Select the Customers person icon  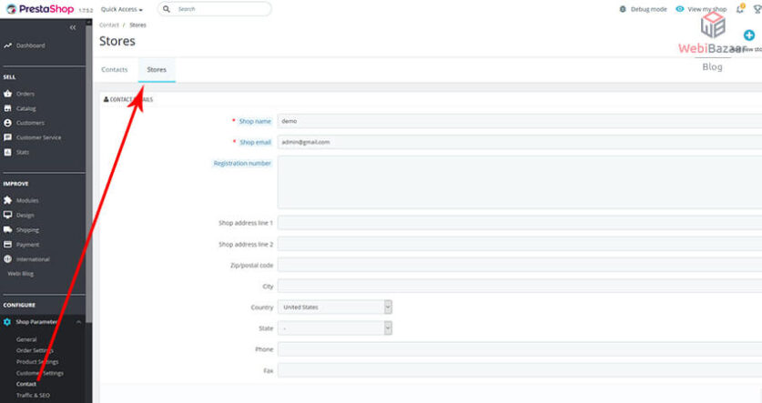7,123
